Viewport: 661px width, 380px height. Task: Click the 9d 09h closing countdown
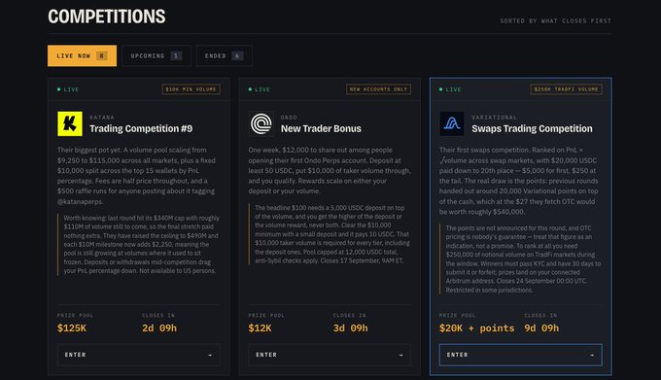click(x=541, y=328)
